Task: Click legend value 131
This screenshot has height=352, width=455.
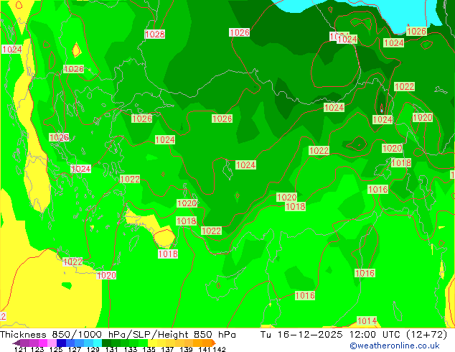Action: pyautogui.click(x=112, y=349)
